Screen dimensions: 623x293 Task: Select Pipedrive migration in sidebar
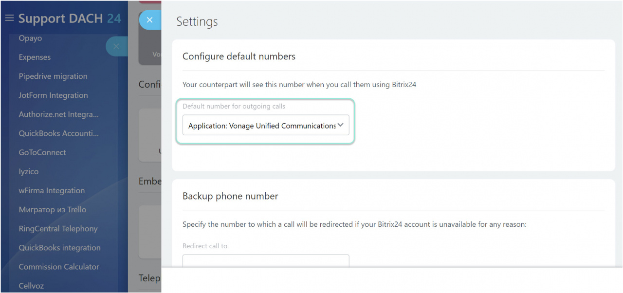(53, 76)
